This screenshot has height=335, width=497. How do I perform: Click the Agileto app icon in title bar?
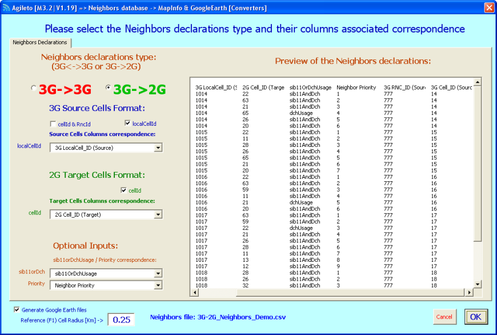(6, 7)
